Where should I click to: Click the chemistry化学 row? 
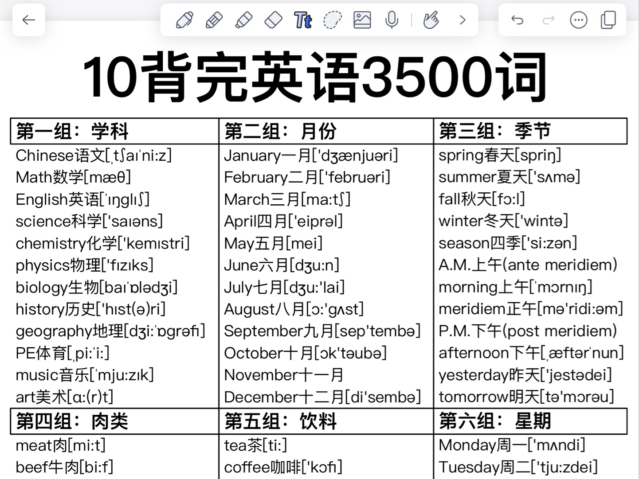pos(102,243)
